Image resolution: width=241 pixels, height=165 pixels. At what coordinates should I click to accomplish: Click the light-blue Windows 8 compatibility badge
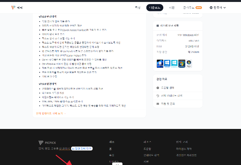(x=174, y=64)
